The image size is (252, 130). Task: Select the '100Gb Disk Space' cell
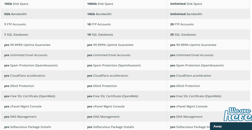coord(125,4)
